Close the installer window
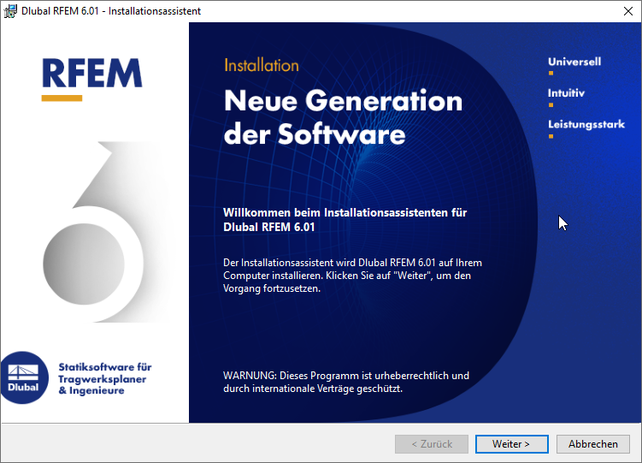Viewport: 642px width, 463px height. (628, 11)
